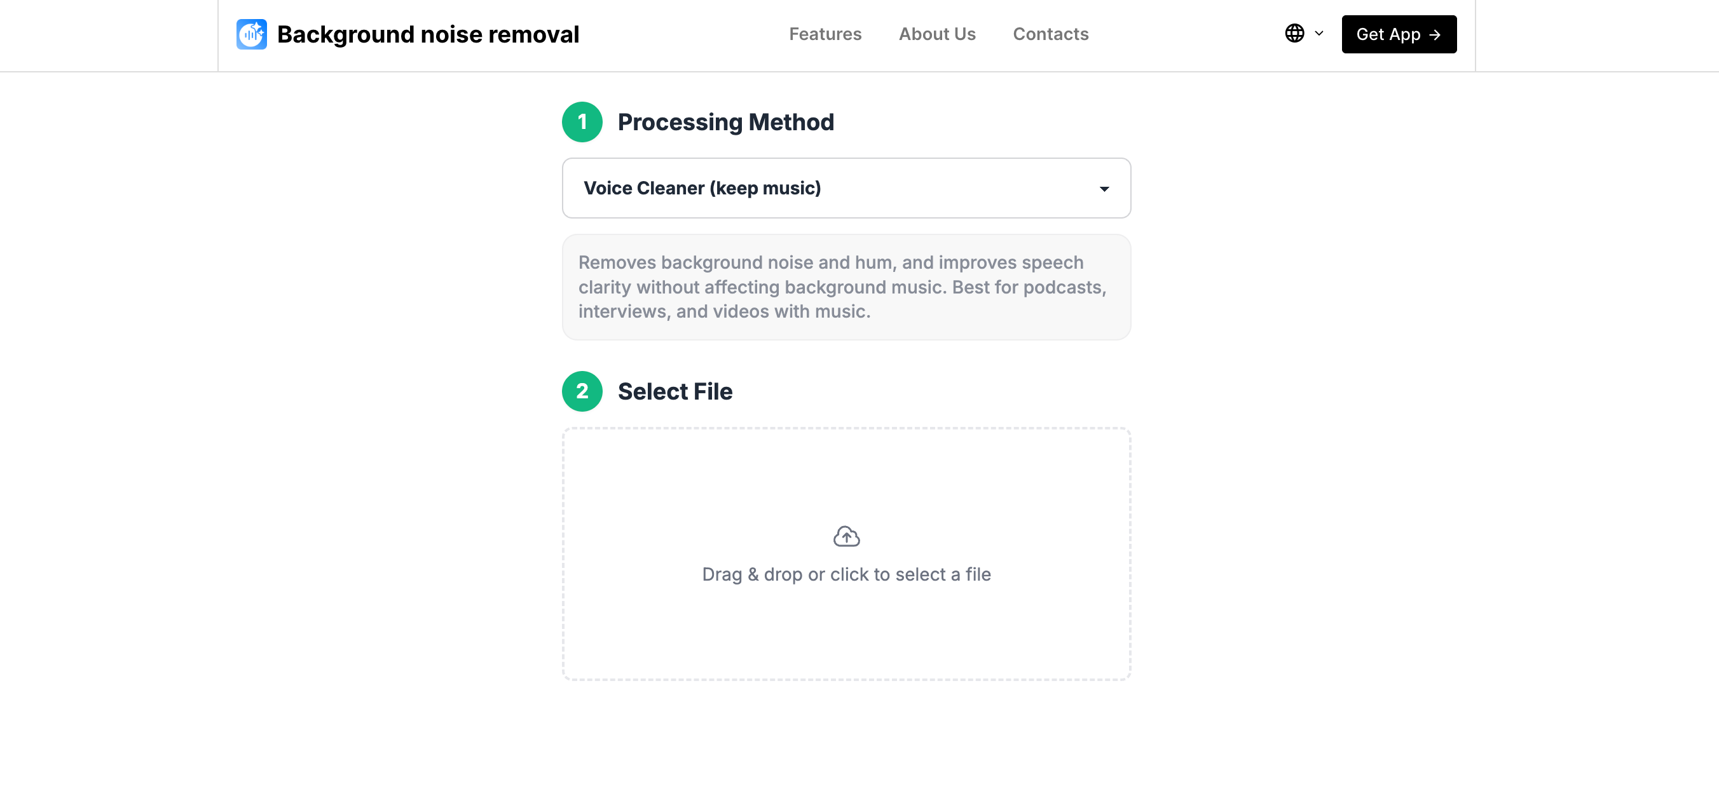
Task: Click the Background noise removal title
Action: click(428, 34)
